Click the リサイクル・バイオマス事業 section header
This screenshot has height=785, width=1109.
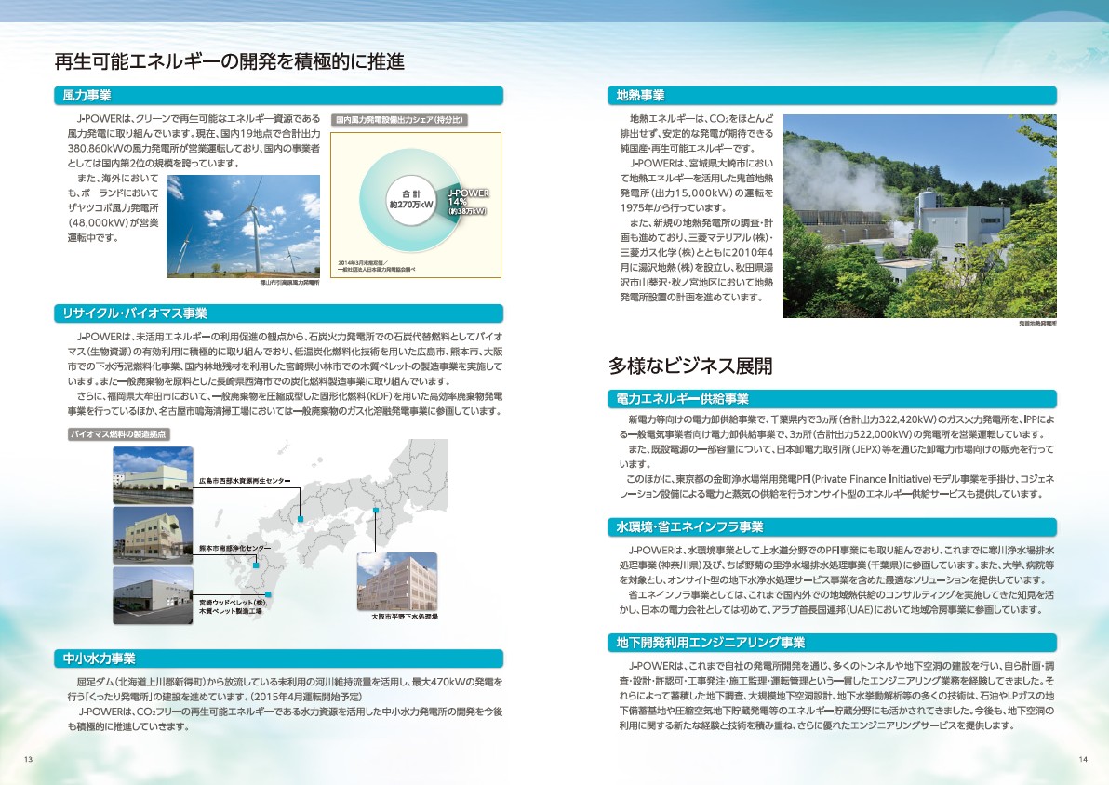coord(279,313)
